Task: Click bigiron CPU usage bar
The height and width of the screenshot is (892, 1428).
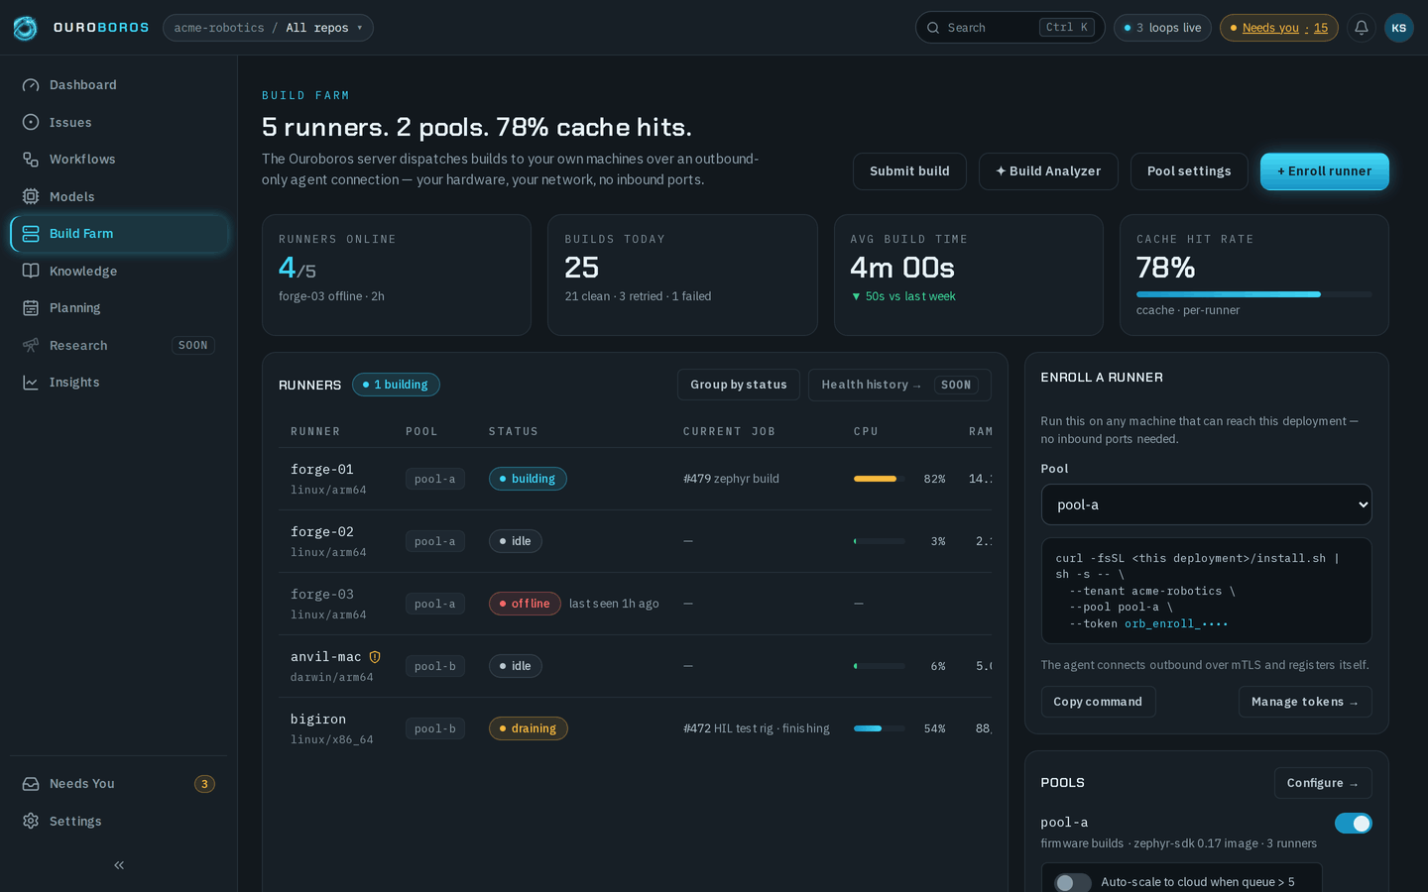Action: point(880,728)
